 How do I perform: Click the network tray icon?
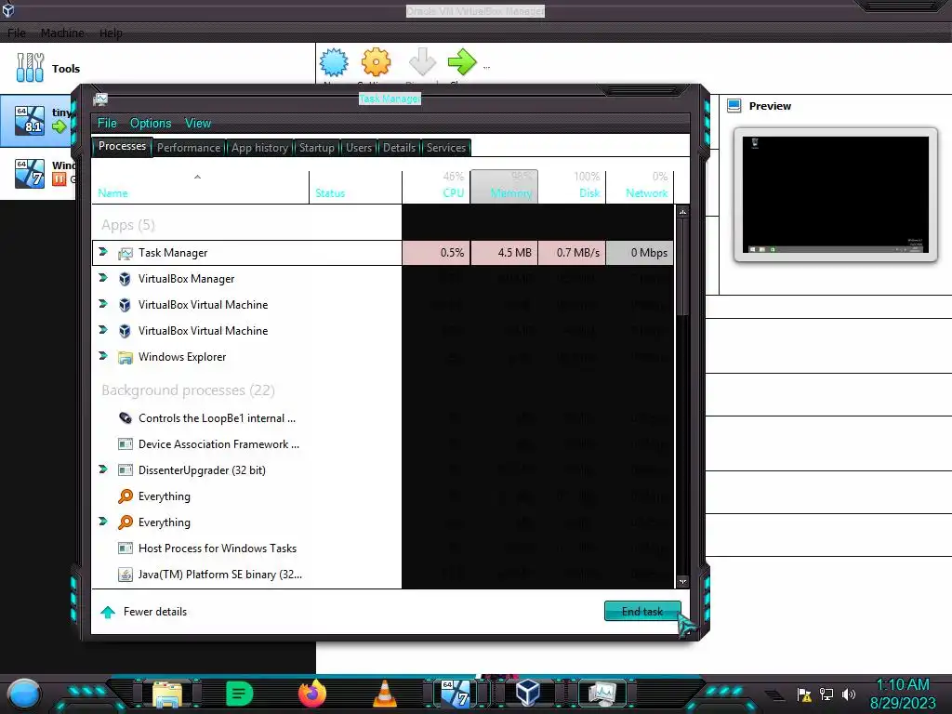pos(826,694)
